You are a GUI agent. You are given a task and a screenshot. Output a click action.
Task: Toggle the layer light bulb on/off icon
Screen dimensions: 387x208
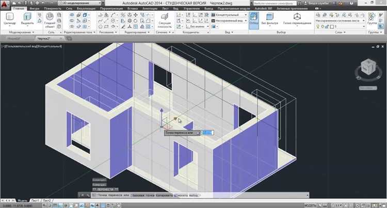(x=317, y=26)
